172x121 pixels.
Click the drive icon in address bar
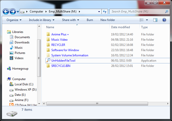coord(22,12)
